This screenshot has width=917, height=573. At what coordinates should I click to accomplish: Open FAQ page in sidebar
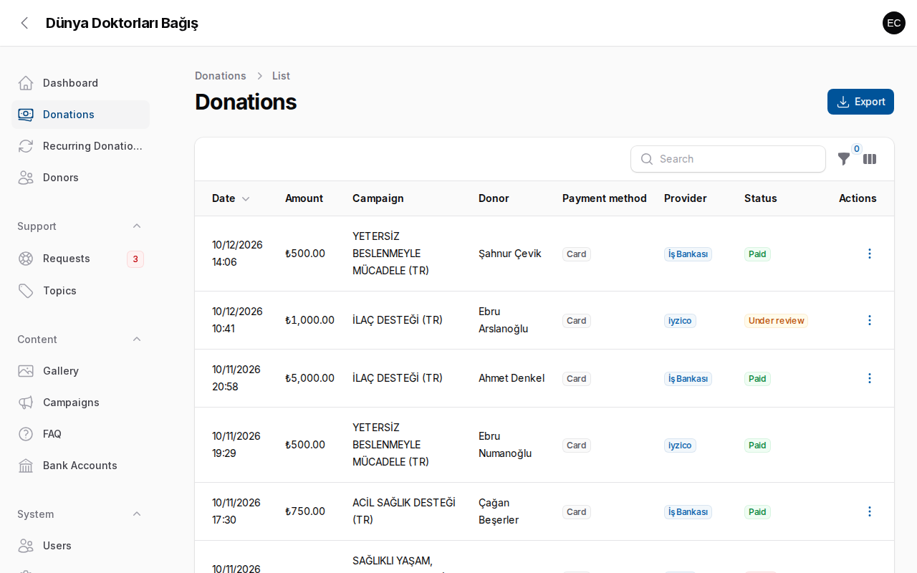point(80,434)
